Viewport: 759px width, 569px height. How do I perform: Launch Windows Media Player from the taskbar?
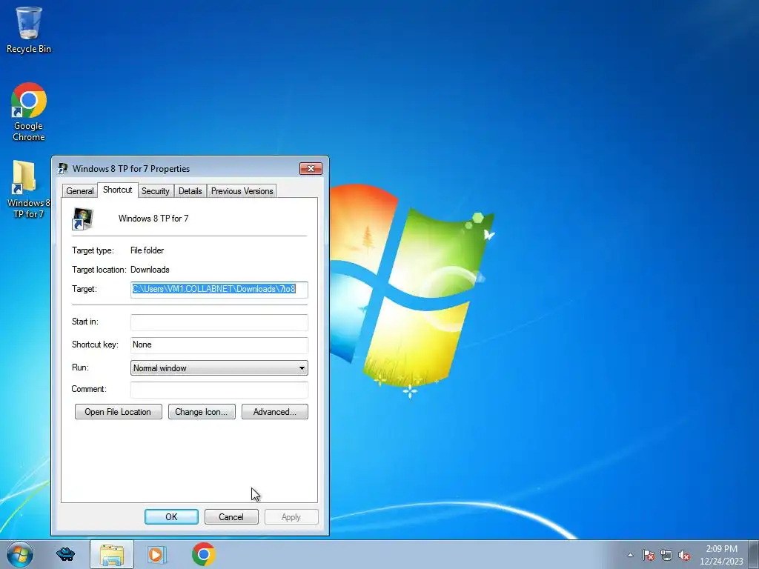(157, 554)
